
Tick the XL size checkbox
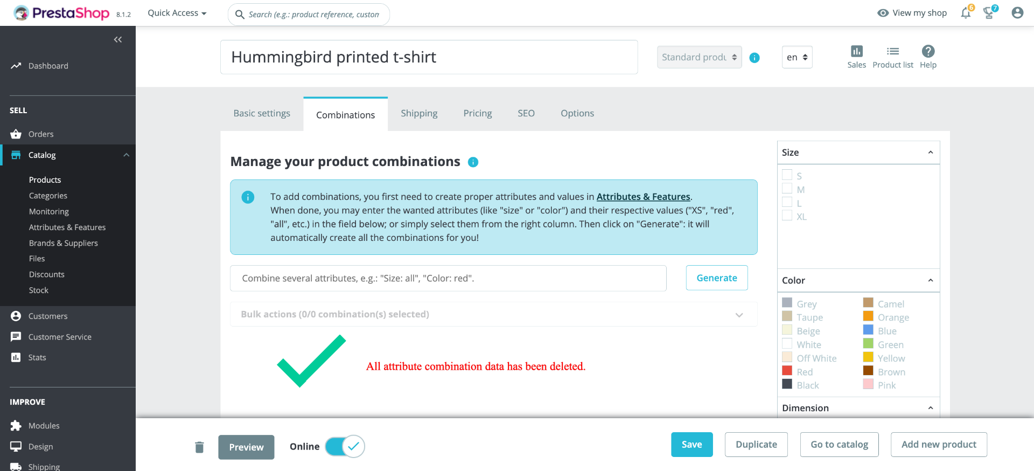point(787,216)
